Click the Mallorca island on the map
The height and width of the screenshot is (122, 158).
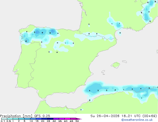(x=116, y=65)
